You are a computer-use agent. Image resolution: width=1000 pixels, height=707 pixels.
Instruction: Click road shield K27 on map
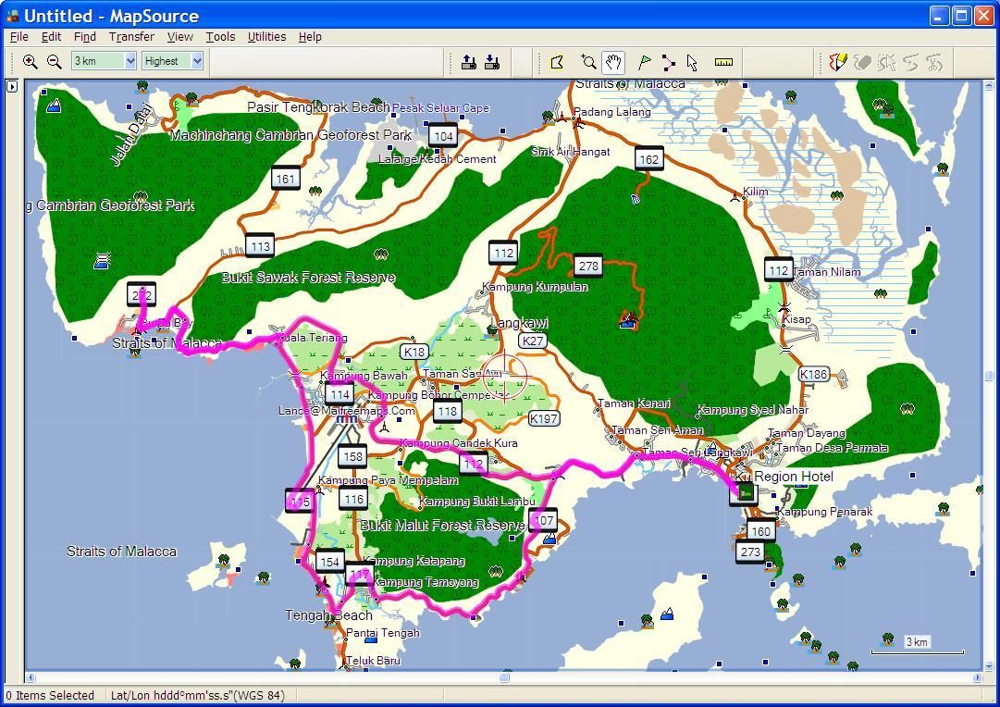pos(533,341)
